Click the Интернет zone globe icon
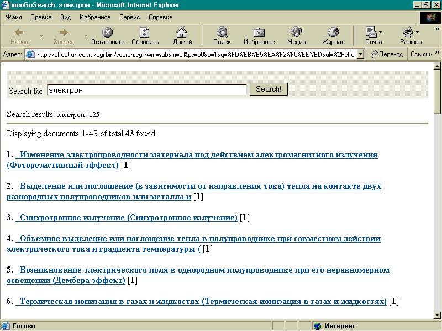 [x=318, y=326]
